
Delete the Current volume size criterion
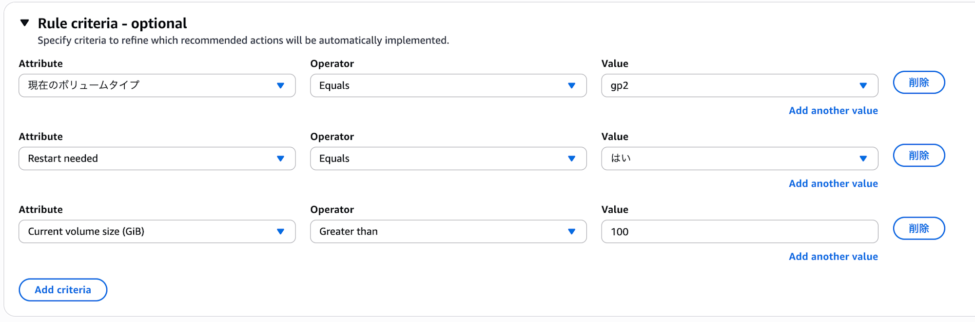(x=918, y=228)
